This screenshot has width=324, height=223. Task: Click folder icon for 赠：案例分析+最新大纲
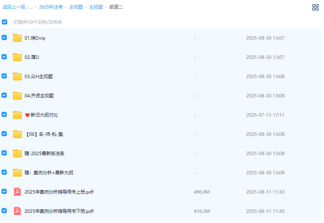[17, 172]
